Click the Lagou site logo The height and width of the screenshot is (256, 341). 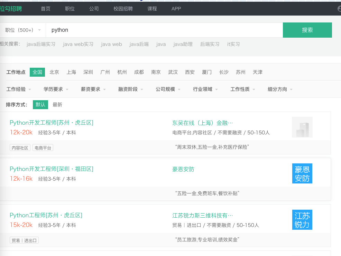[10, 9]
